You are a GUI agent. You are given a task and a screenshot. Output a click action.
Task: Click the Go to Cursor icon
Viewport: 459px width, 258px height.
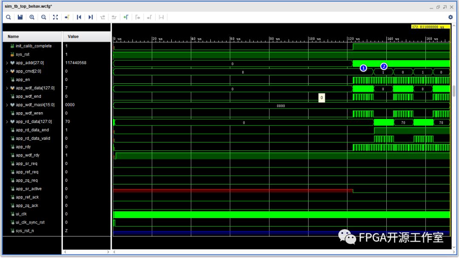point(67,17)
